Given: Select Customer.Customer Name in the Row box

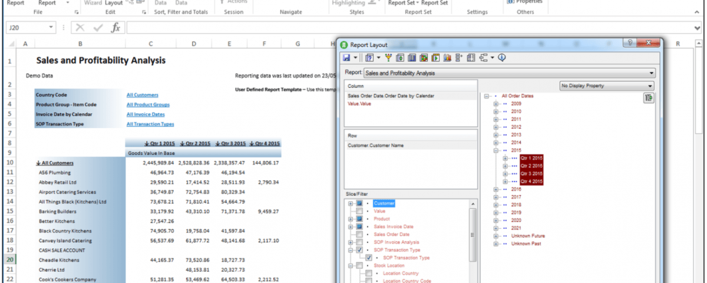Looking at the screenshot, I should tap(376, 145).
